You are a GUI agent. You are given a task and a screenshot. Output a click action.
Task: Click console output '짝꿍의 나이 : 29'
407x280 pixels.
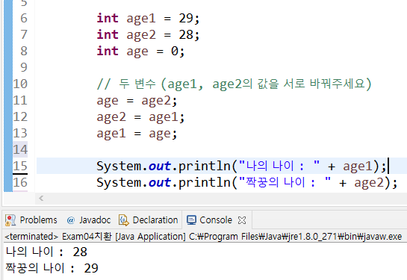pos(52,268)
